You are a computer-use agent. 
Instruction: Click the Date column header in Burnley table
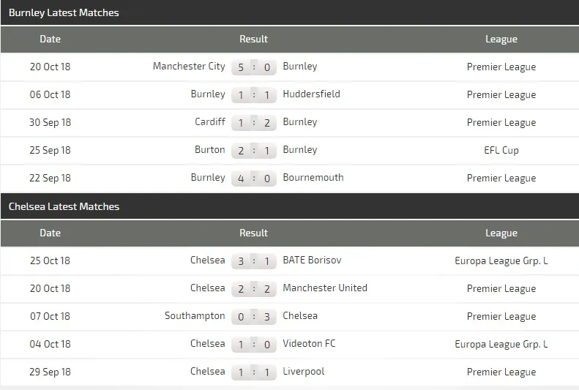pos(51,39)
